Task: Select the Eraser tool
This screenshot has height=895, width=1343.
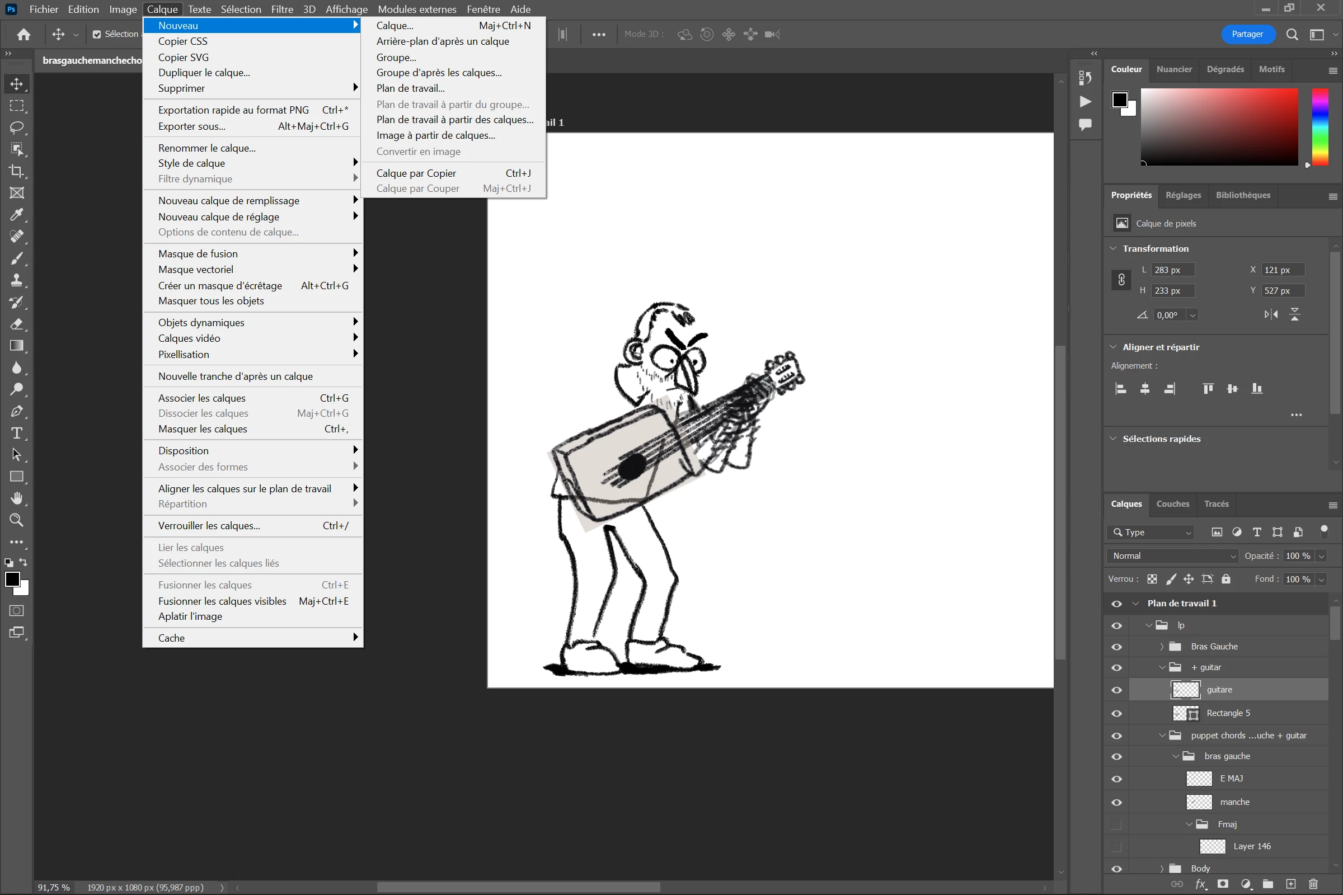Action: [x=17, y=324]
